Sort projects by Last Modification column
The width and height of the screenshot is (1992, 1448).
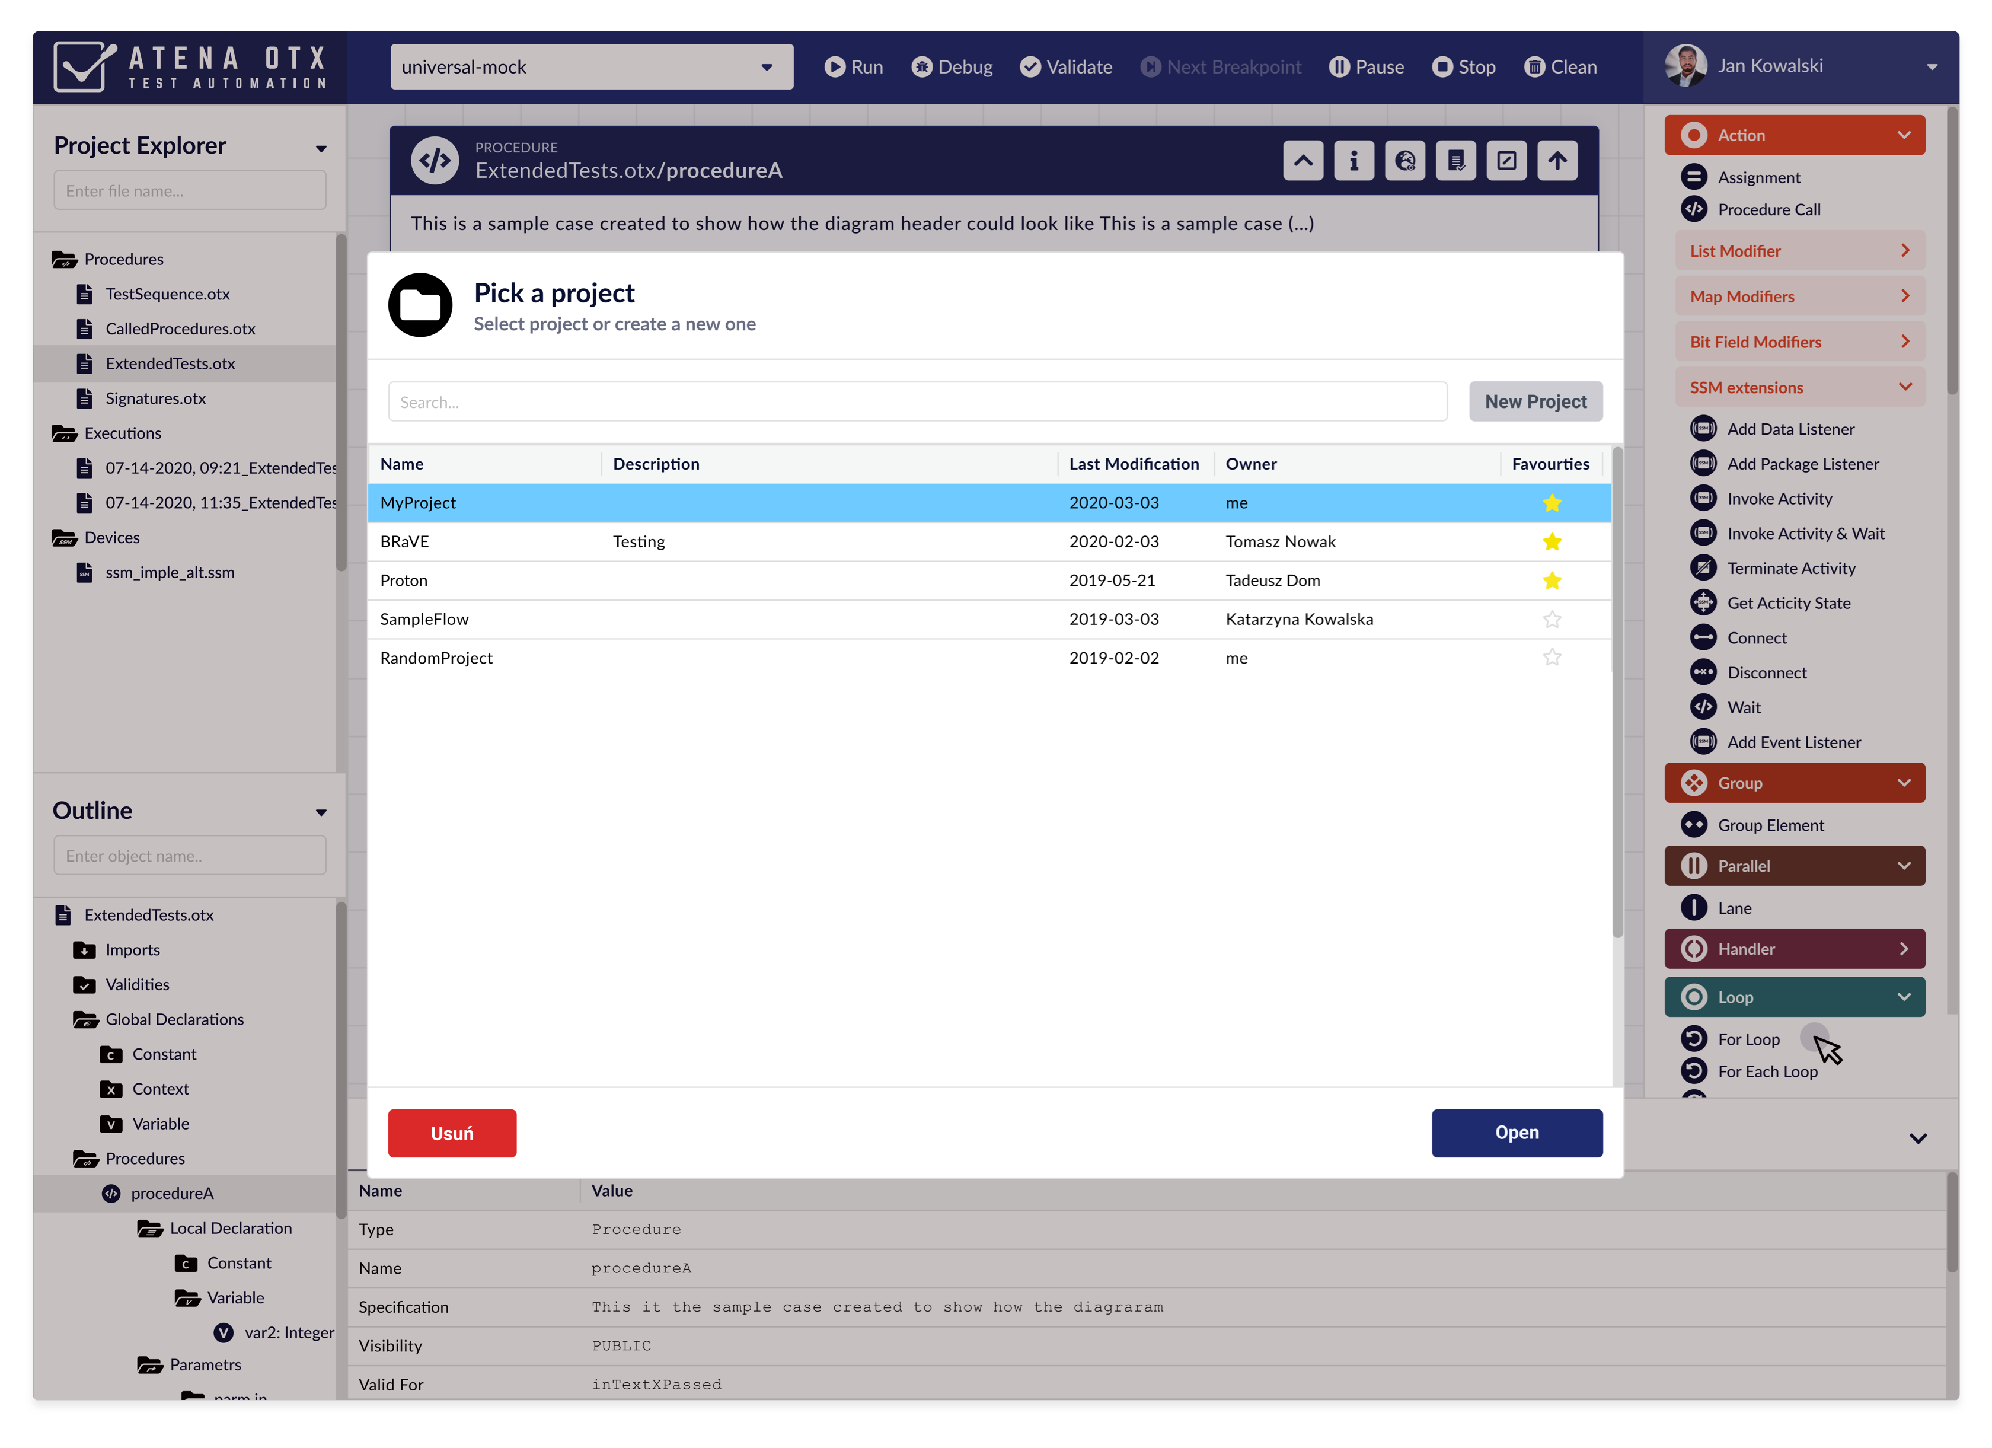click(1134, 464)
